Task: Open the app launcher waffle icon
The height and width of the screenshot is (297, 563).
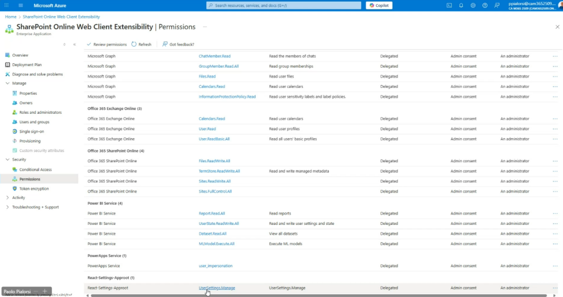Action: 7,5
